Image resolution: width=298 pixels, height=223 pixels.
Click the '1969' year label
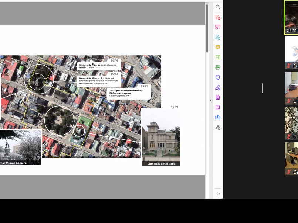(x=175, y=107)
